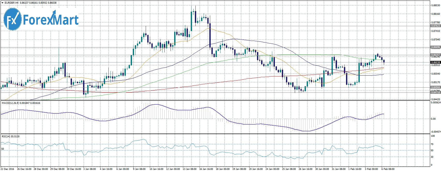Click the 0.87623 price level label
441x172 pixels.
click(x=436, y=26)
